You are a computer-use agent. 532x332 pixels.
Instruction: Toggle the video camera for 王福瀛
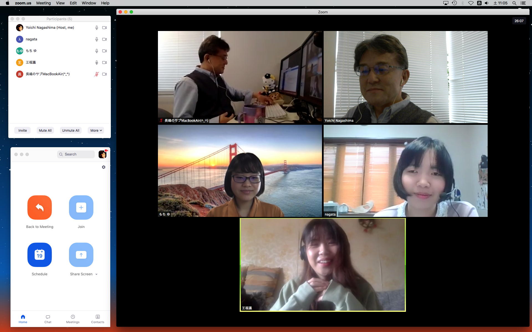(104, 63)
